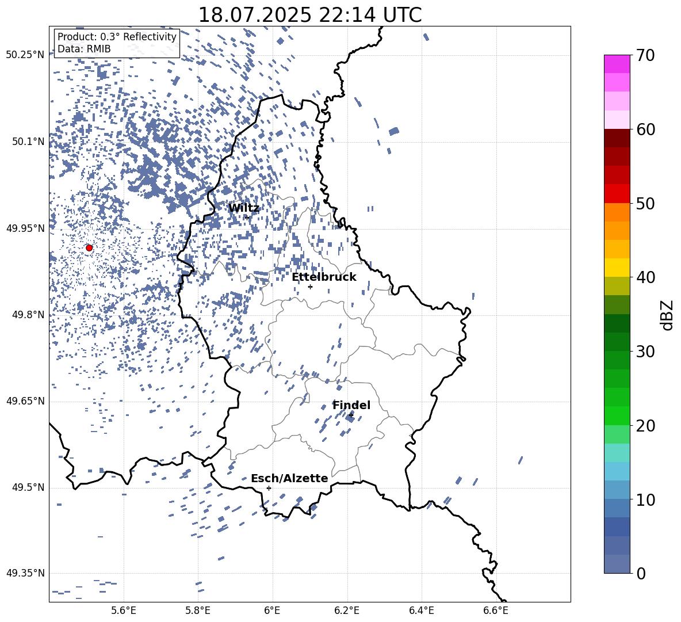Click the colorbar value 10
Screen dimensions: 681x622
tap(646, 499)
